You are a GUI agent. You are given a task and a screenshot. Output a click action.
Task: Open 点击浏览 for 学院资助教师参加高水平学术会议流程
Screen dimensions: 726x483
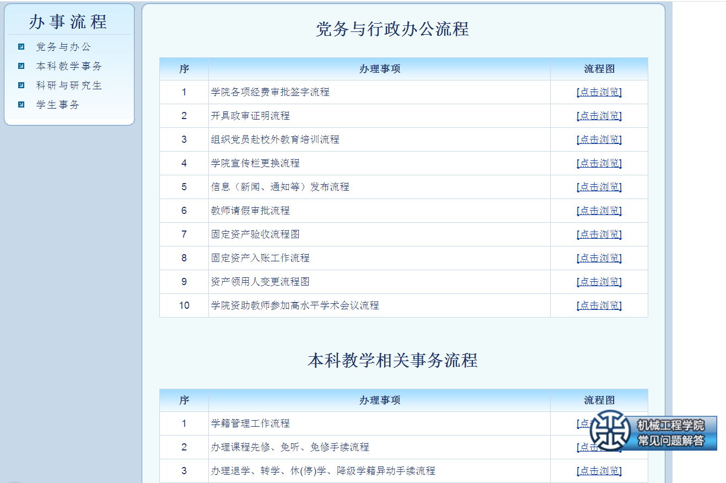click(599, 305)
